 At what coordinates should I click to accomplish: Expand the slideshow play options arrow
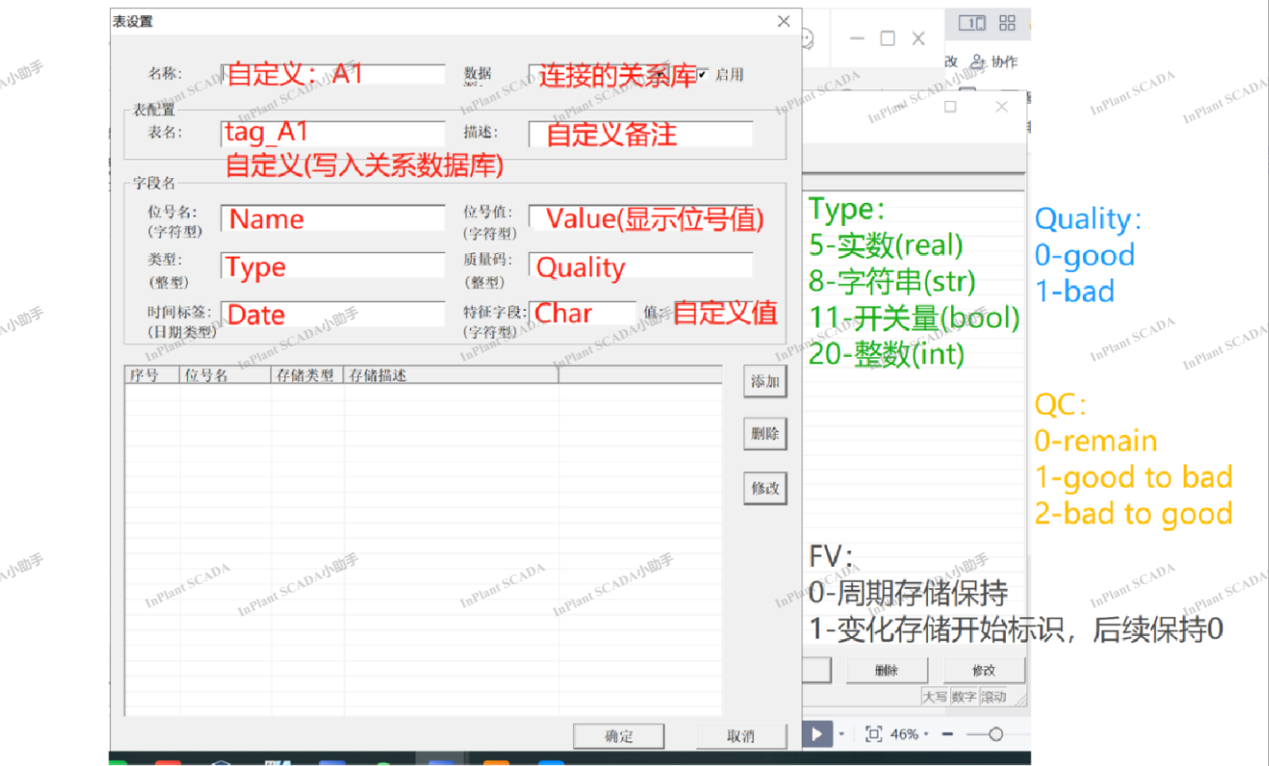tap(841, 734)
